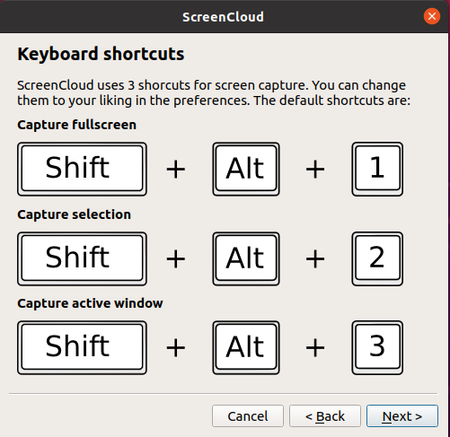This screenshot has height=437, width=450.
Task: Click the Shift key under Capture fullscreen
Action: 82,169
